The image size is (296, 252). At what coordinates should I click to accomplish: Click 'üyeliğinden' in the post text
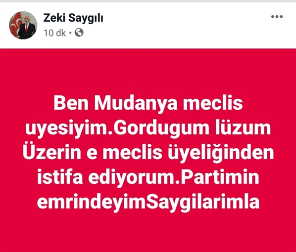221,154
